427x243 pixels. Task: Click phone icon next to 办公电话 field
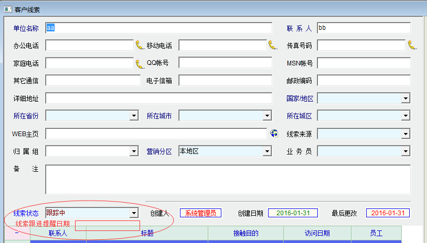(140, 45)
